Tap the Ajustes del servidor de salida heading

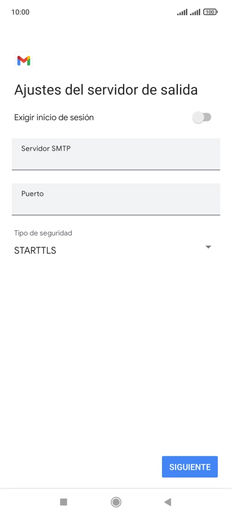pyautogui.click(x=106, y=90)
